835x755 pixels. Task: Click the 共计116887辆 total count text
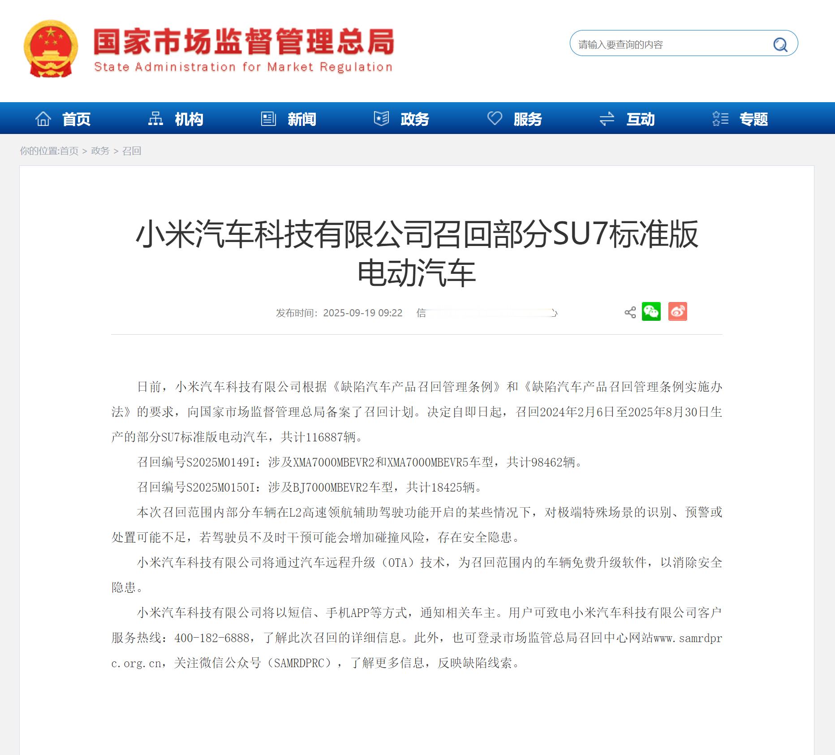(318, 437)
